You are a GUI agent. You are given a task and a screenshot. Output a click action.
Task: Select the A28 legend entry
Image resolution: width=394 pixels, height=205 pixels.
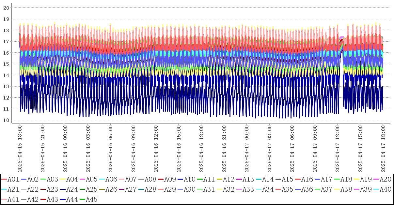[x=150, y=189]
